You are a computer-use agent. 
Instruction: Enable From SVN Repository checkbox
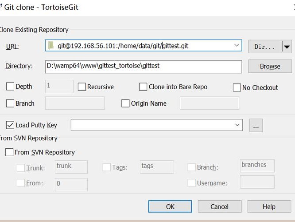point(9,152)
